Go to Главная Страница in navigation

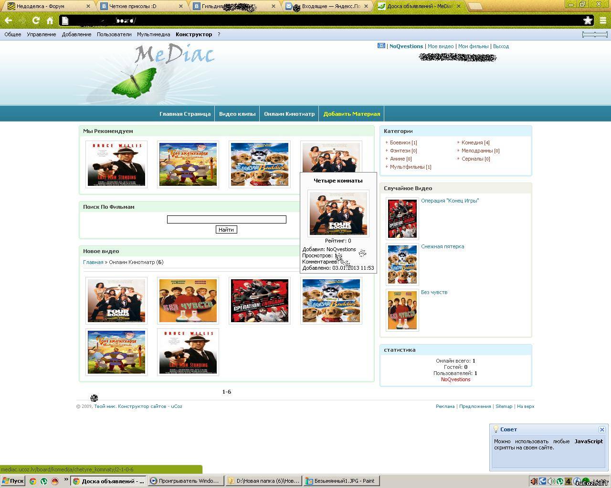185,114
